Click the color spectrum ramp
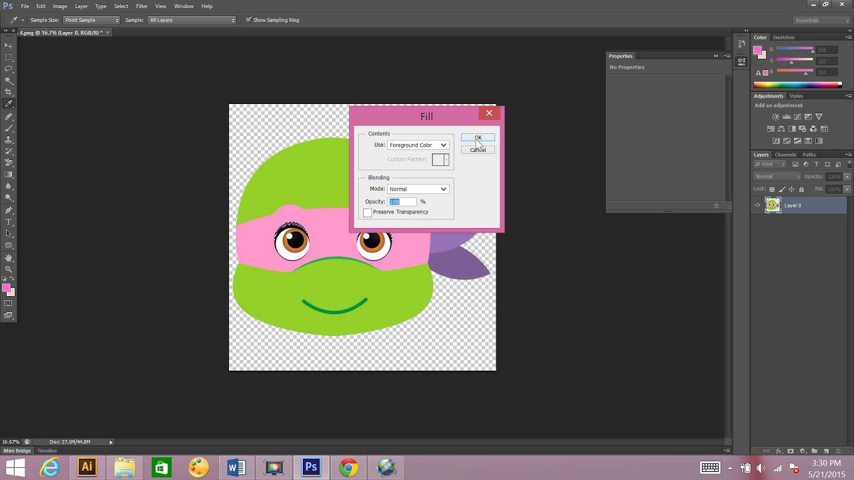The height and width of the screenshot is (480, 854). click(797, 85)
